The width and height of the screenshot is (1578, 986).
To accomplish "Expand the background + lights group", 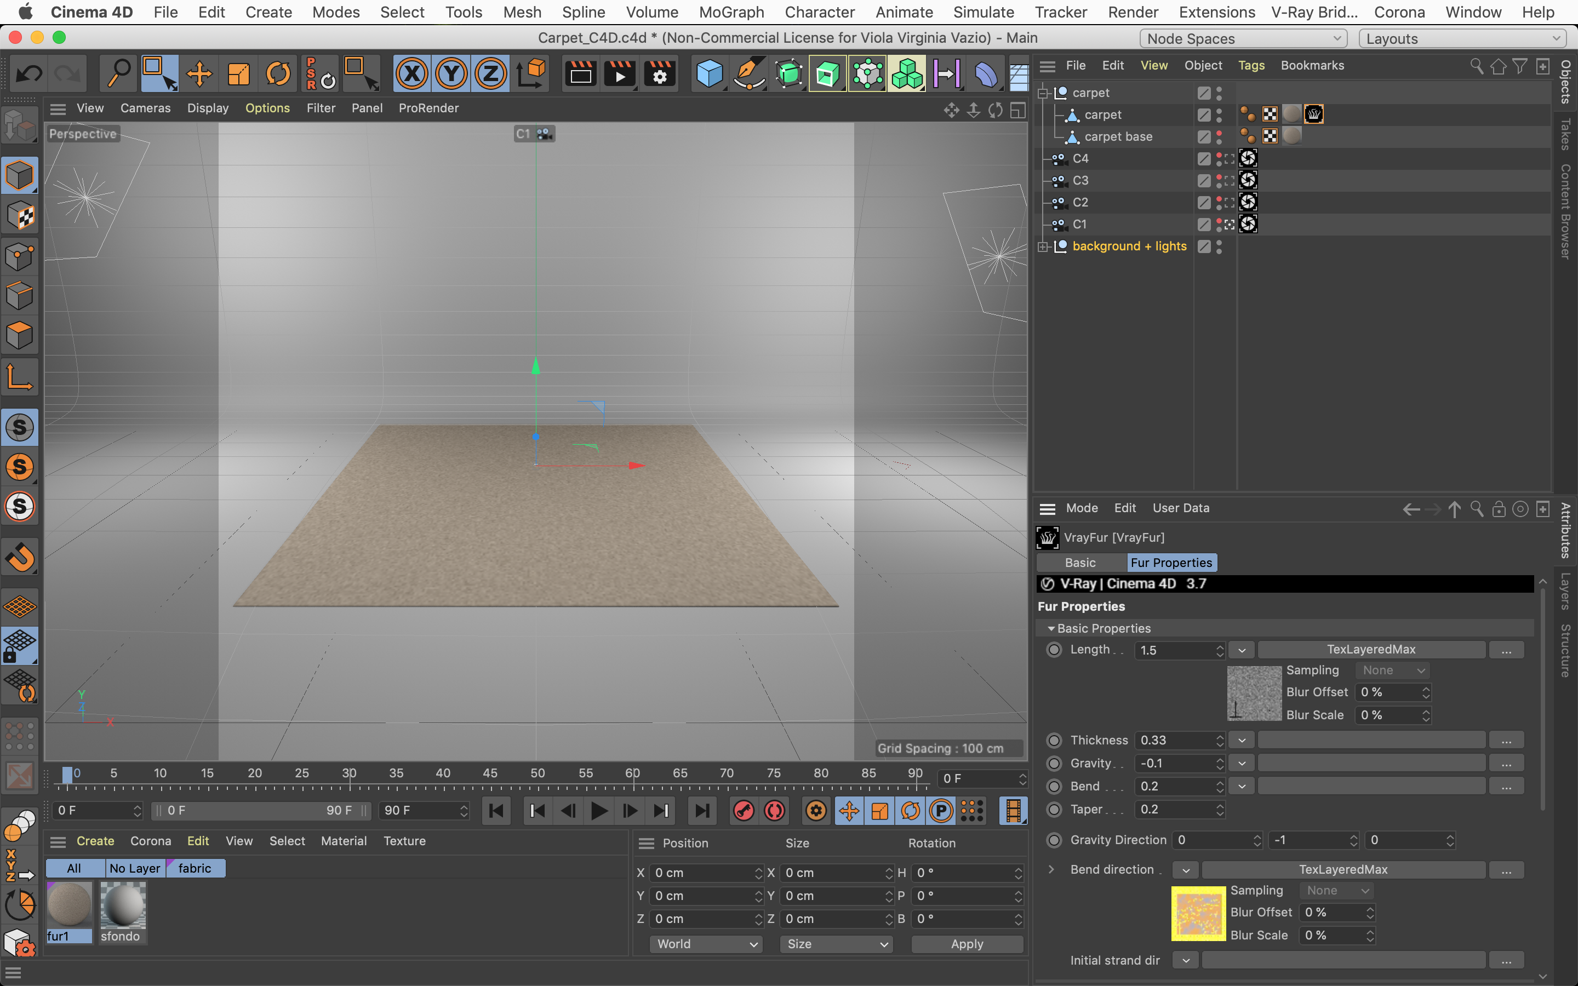I will coord(1043,246).
